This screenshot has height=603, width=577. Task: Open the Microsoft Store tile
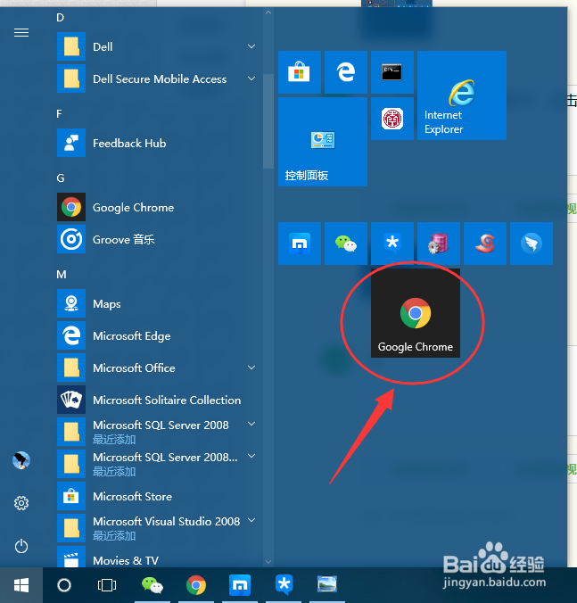pos(300,72)
